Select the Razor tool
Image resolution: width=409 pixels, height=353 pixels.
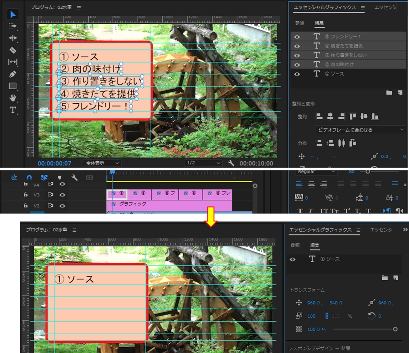[12, 50]
